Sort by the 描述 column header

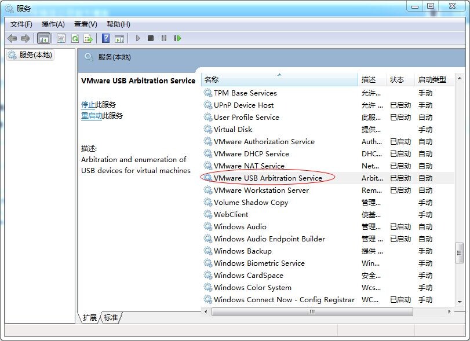pos(372,80)
